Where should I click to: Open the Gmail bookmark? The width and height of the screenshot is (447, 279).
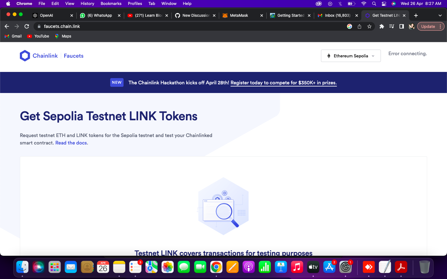pyautogui.click(x=13, y=36)
